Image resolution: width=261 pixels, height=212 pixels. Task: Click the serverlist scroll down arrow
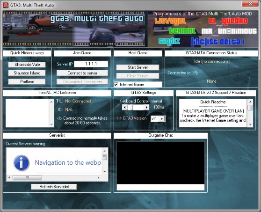(105, 172)
